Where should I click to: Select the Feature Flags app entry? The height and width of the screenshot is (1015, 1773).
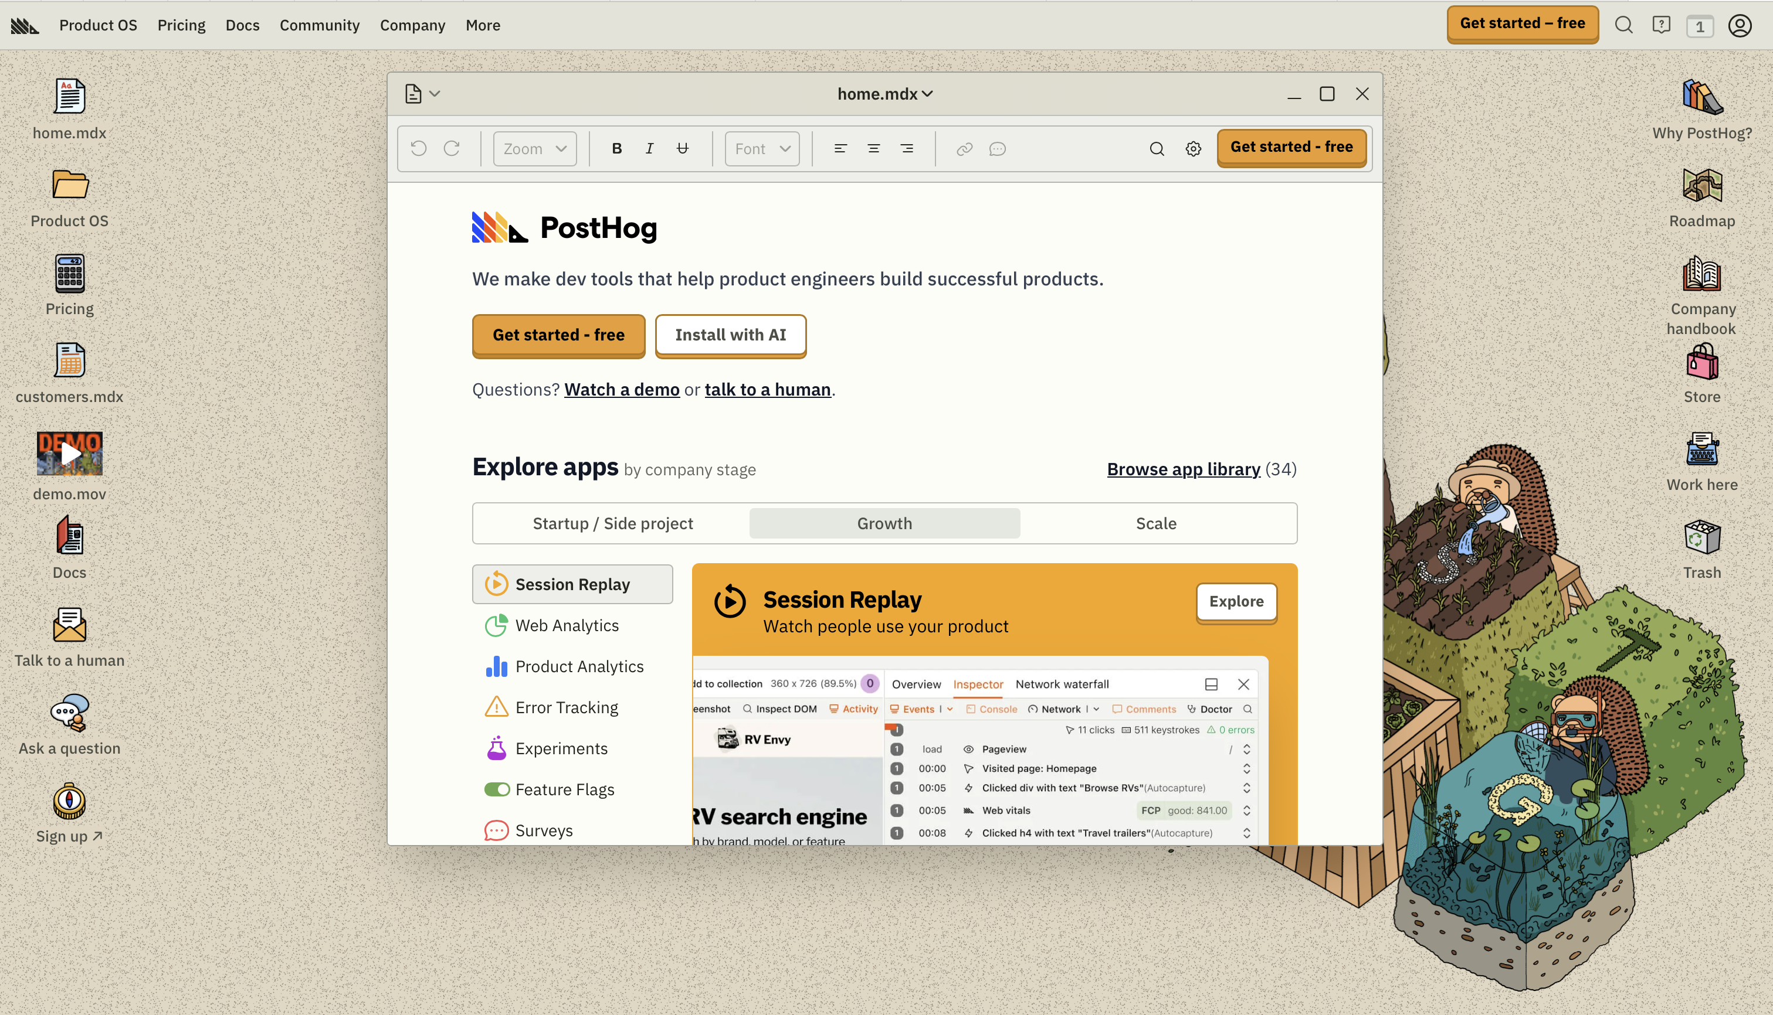(x=564, y=789)
